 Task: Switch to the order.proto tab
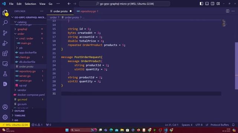click(60, 11)
